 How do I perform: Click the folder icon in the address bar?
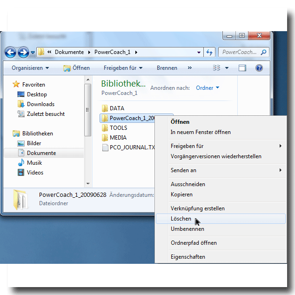(x=41, y=52)
